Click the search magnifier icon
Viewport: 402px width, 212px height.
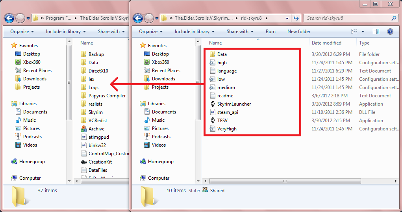(x=394, y=18)
